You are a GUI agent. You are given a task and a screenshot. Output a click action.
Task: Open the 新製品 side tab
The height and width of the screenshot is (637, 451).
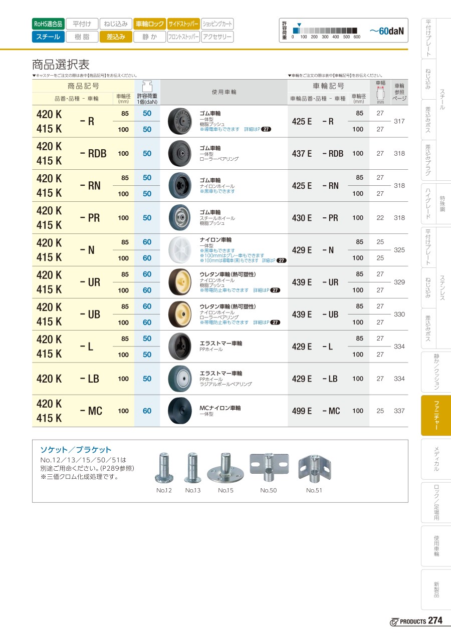point(436,589)
